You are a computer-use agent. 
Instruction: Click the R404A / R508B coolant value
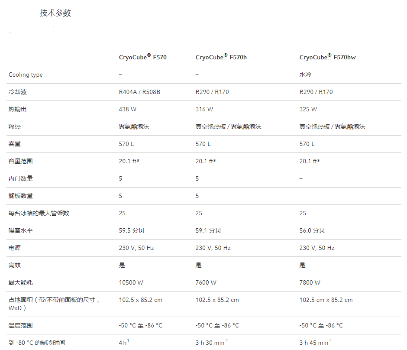(x=139, y=92)
